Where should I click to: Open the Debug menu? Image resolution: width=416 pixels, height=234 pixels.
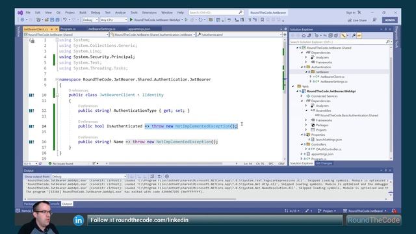(96, 12)
